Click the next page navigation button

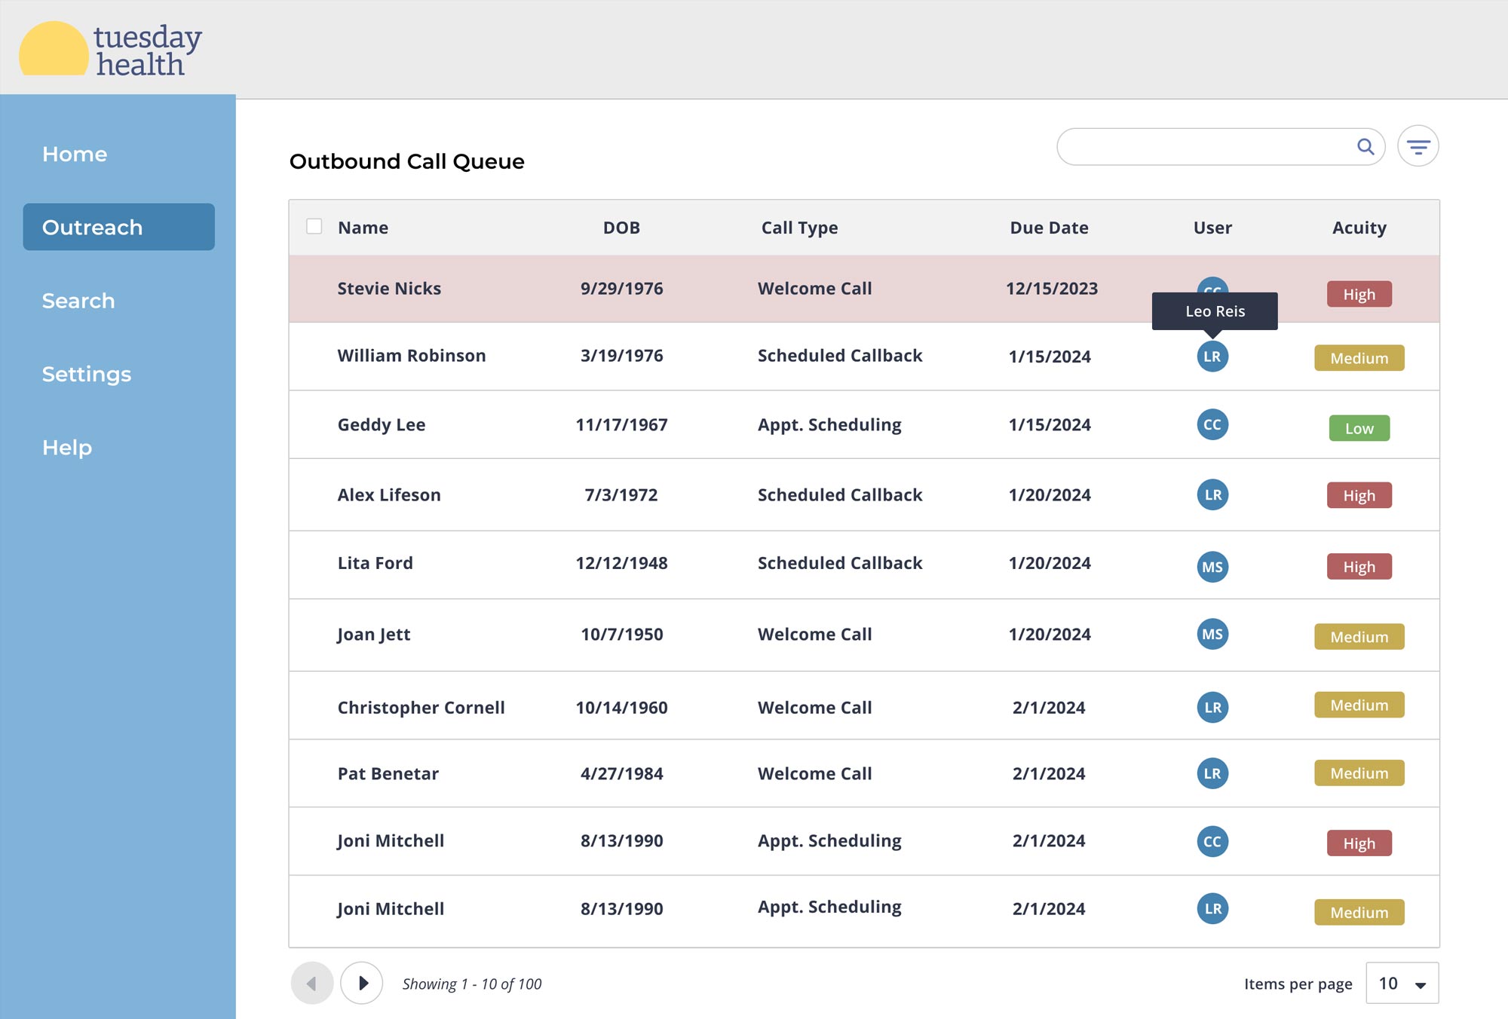pos(362,983)
